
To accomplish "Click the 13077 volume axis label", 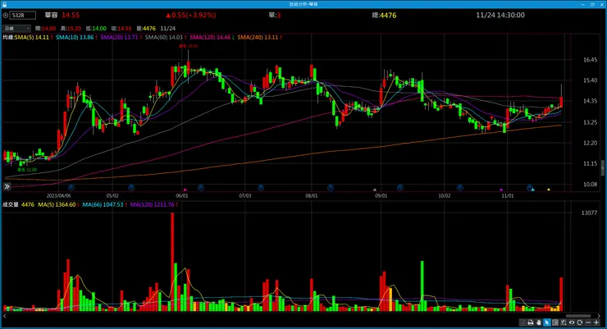I will [589, 212].
